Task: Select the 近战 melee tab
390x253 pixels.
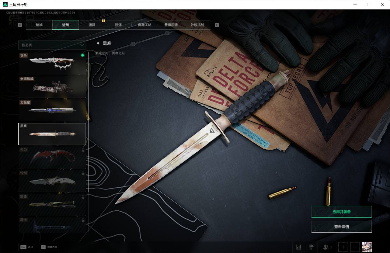Action: coord(65,25)
